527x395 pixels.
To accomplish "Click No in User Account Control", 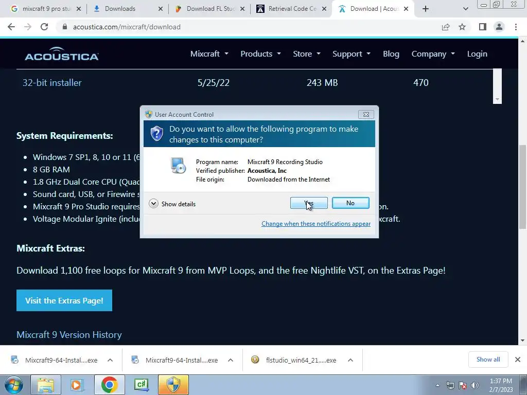I will point(350,203).
